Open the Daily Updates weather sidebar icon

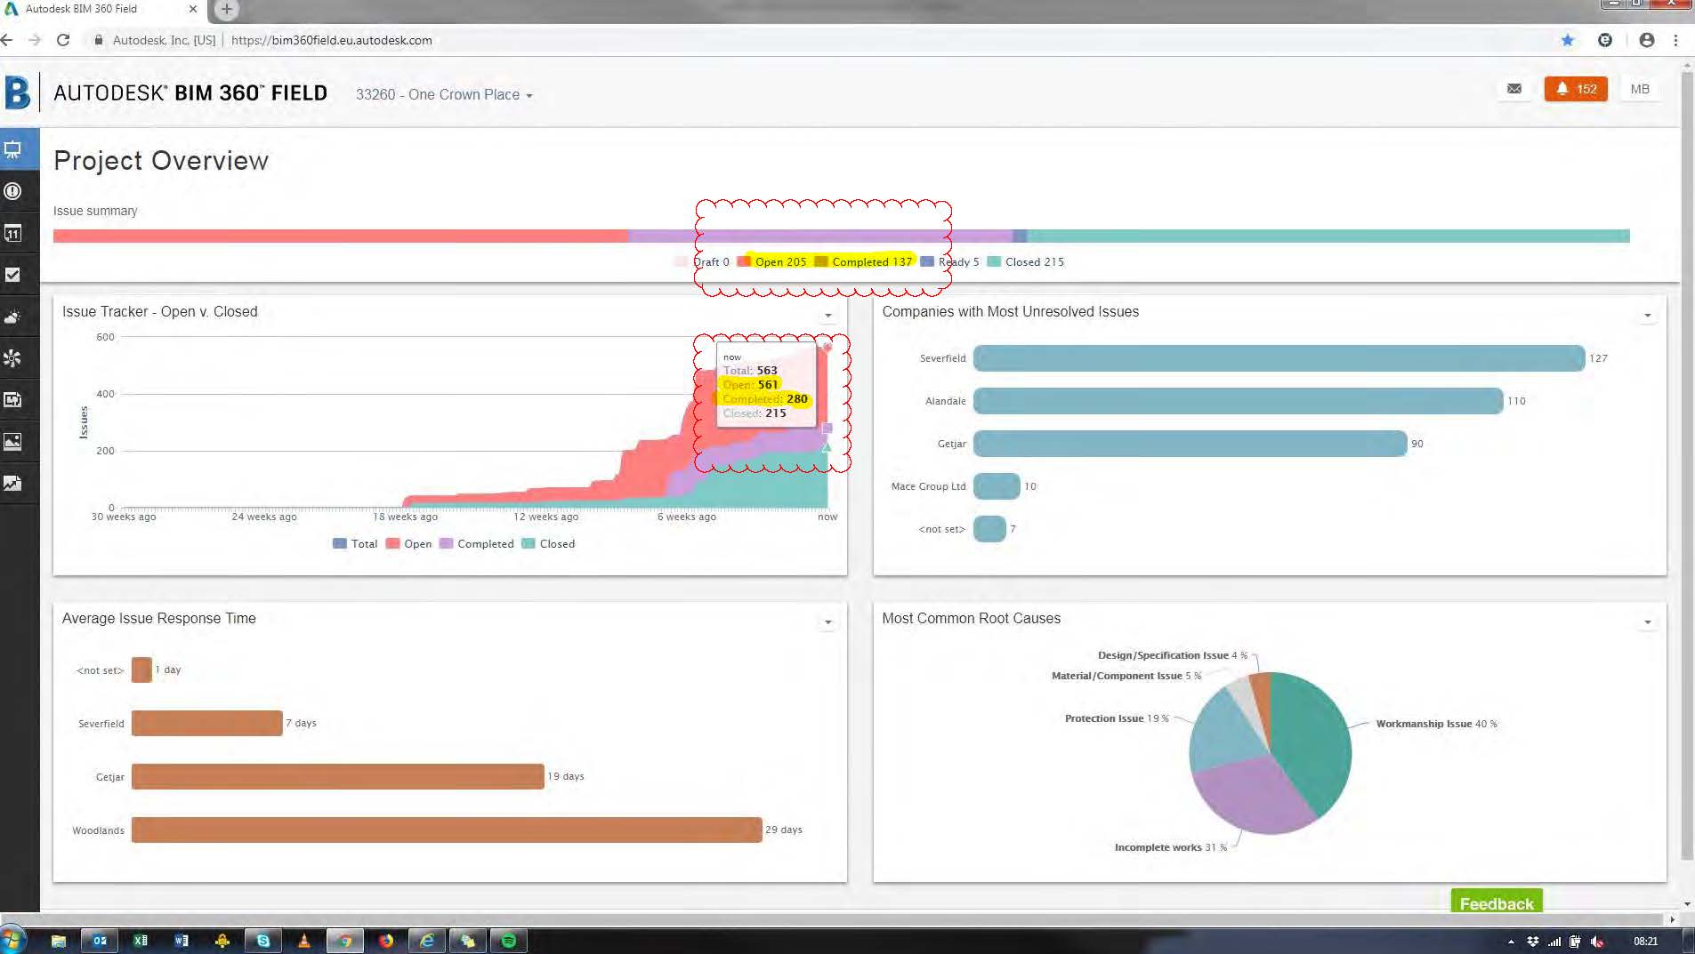12,317
